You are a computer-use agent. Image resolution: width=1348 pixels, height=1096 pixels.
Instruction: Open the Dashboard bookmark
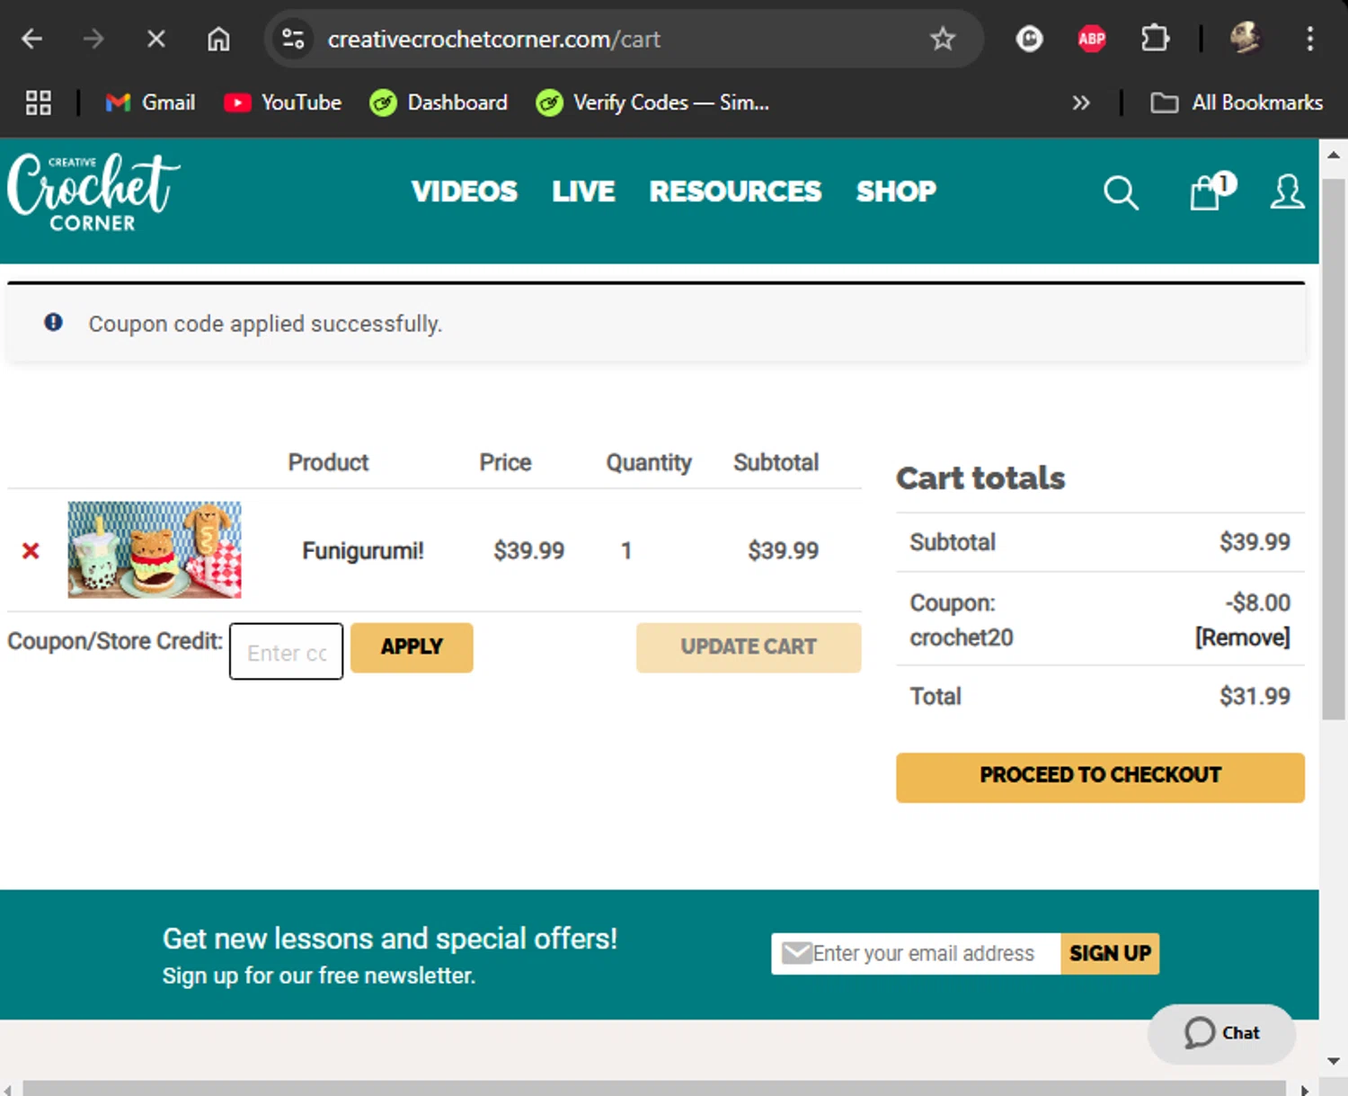point(439,102)
